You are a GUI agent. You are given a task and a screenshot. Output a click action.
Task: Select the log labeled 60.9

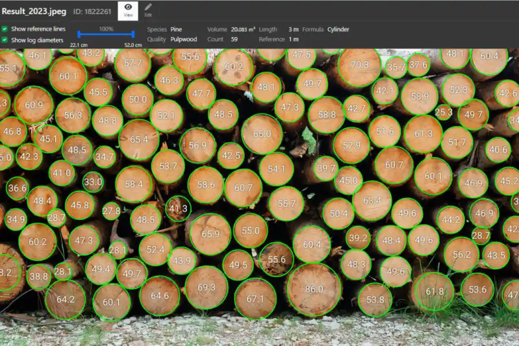coord(34,105)
